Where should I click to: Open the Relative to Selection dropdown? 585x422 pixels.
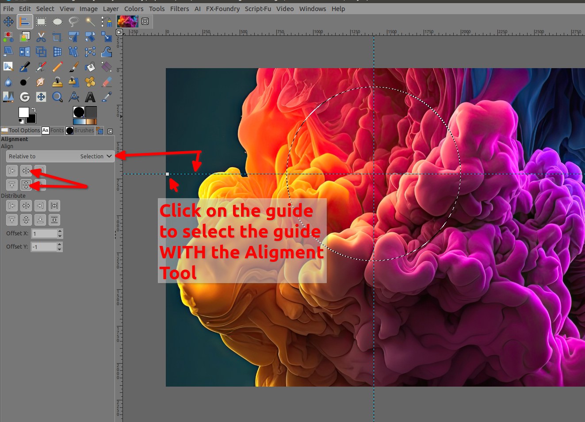[x=60, y=156]
